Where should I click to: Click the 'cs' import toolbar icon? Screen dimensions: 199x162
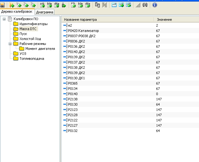(x=73, y=5)
